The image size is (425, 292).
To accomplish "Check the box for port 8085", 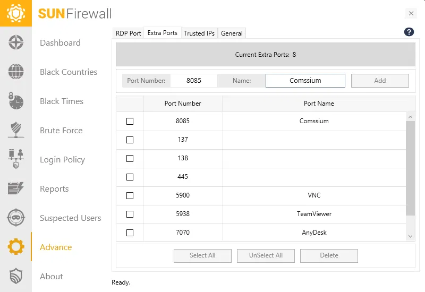I will click(130, 121).
